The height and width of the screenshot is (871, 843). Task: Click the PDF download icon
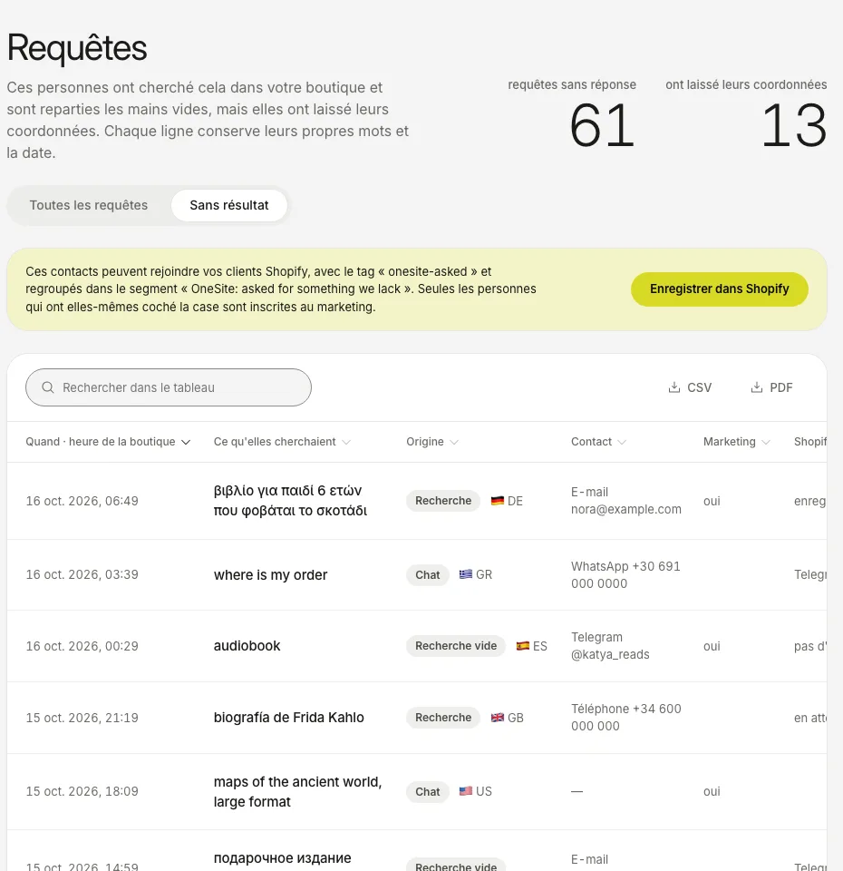756,387
